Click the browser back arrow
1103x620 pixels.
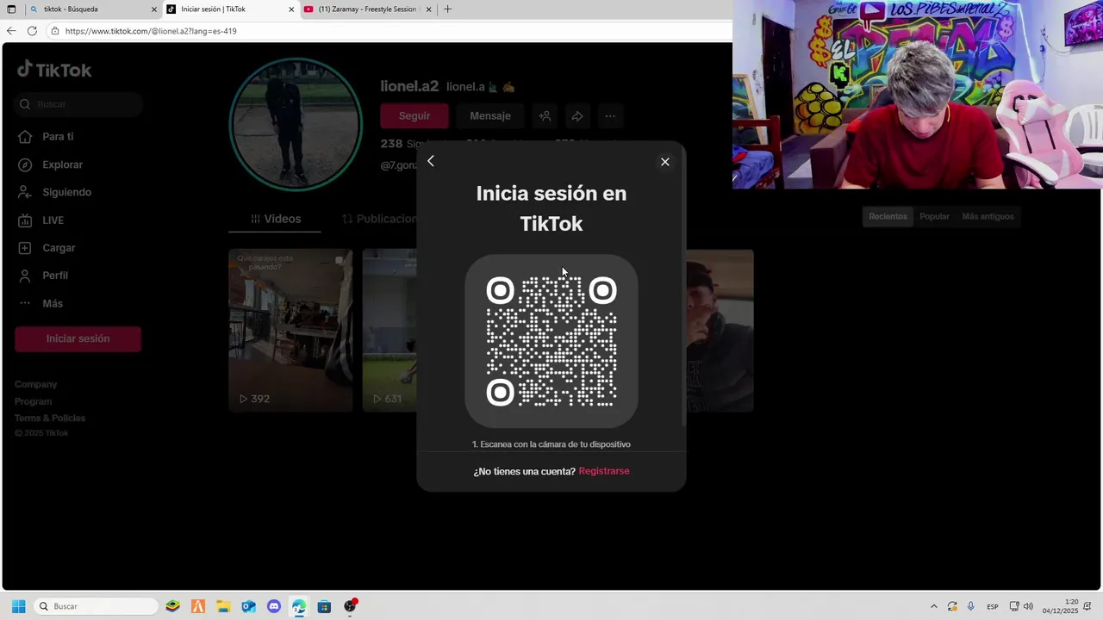point(11,31)
